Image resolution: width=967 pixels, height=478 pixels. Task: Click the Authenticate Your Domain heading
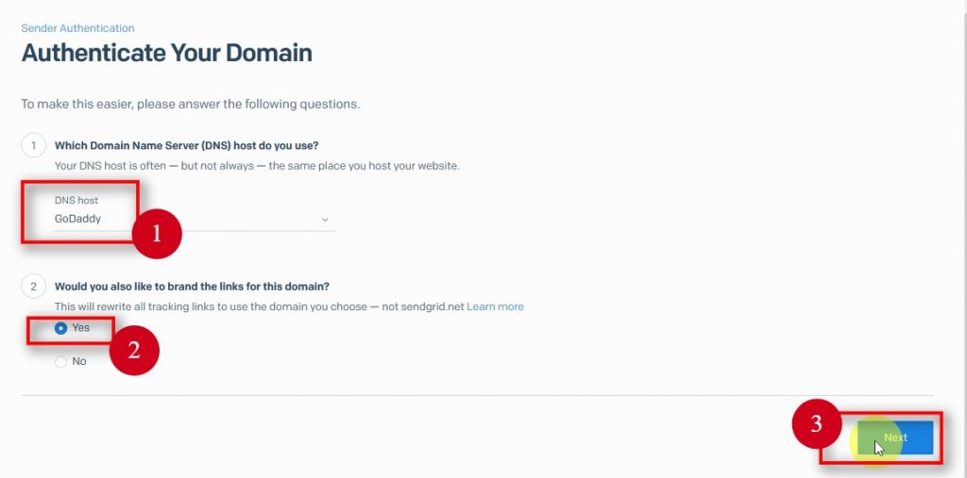click(x=166, y=53)
